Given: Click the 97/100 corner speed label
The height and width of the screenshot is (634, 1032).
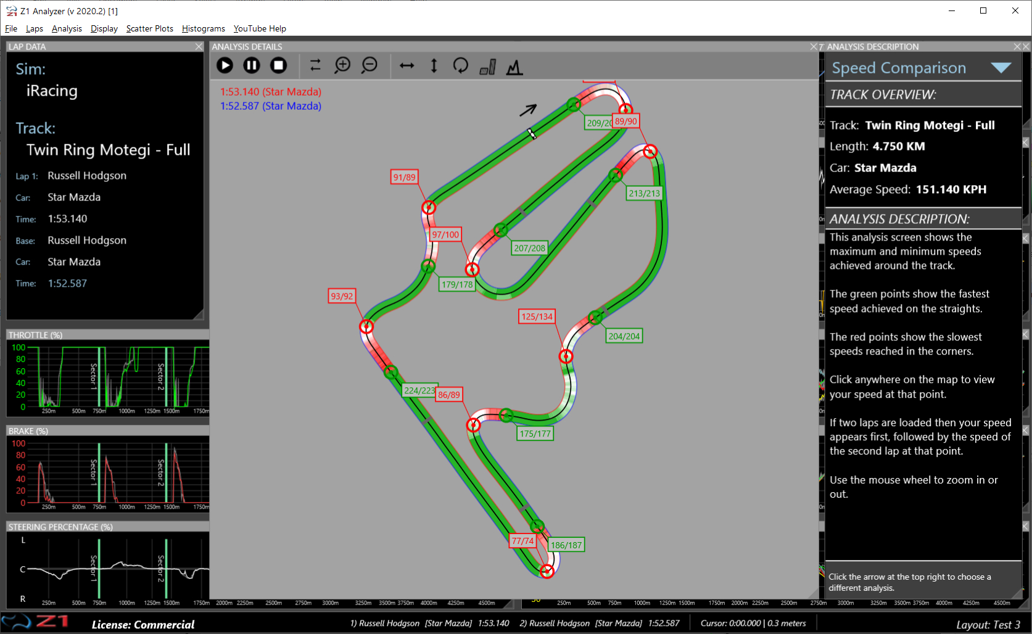Looking at the screenshot, I should [445, 234].
